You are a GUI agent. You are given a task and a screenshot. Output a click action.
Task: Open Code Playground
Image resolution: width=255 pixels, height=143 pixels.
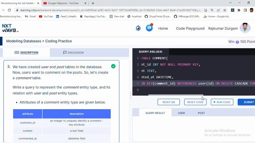click(x=190, y=28)
